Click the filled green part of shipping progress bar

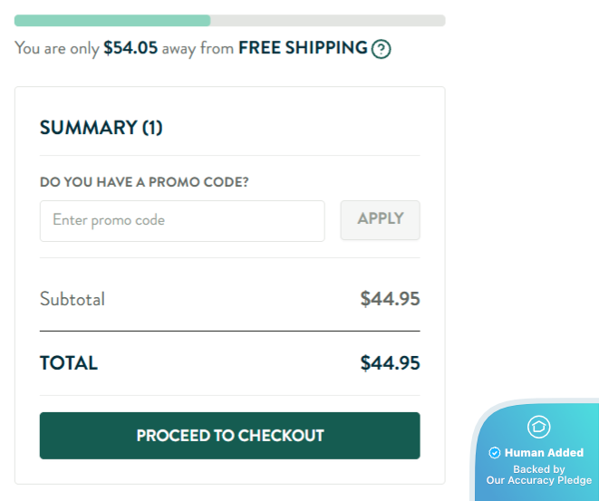click(x=112, y=20)
